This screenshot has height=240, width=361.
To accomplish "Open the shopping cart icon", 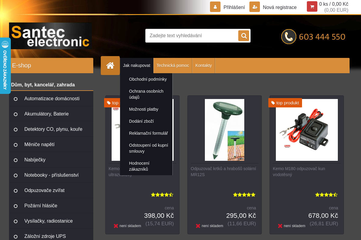I will (x=312, y=7).
